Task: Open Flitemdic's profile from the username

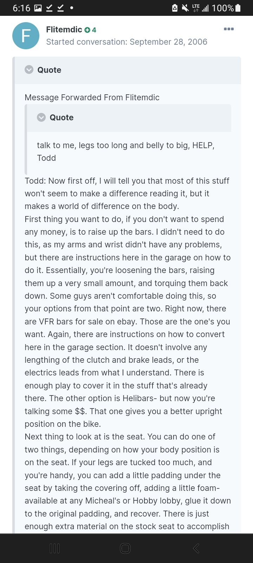Action: click(x=64, y=30)
